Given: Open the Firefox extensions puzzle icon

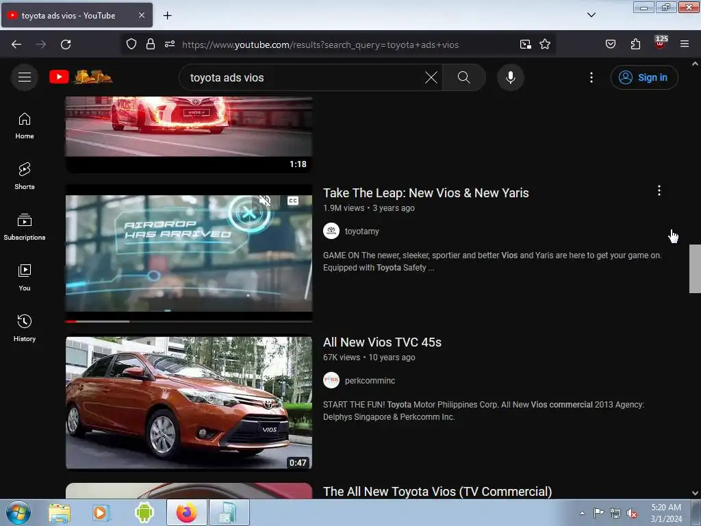Looking at the screenshot, I should tap(635, 44).
